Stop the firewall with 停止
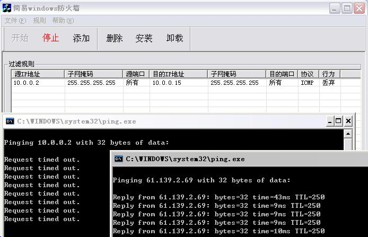Screen dimensions: 368x237 tap(50, 38)
